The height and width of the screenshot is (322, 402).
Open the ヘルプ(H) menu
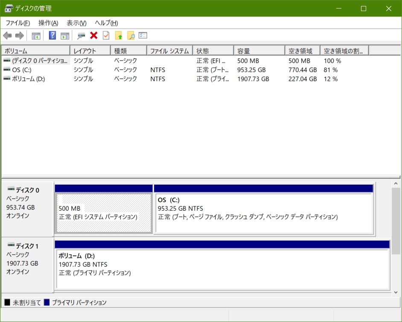coord(106,23)
